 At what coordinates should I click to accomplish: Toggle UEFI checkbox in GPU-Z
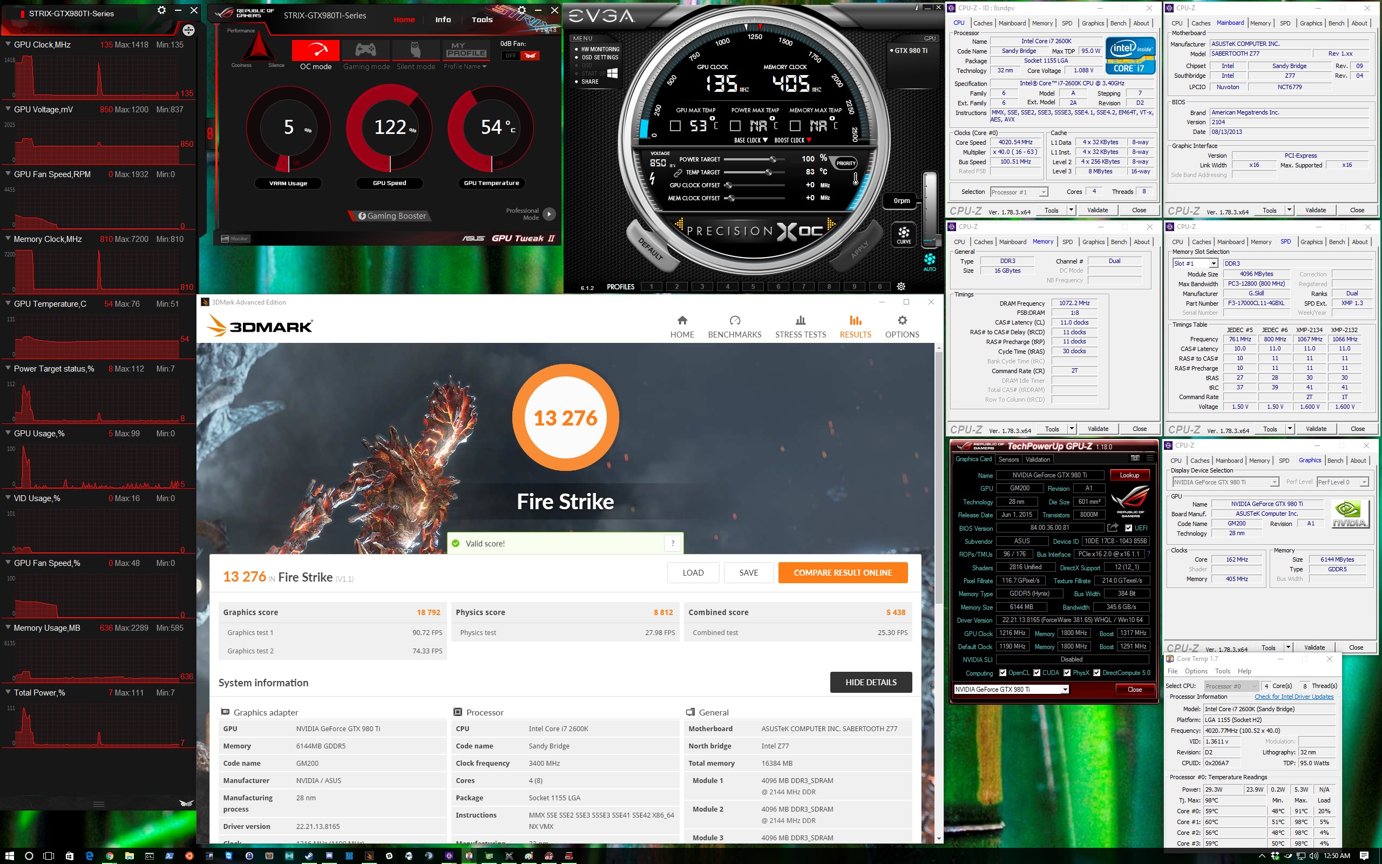point(1128,528)
